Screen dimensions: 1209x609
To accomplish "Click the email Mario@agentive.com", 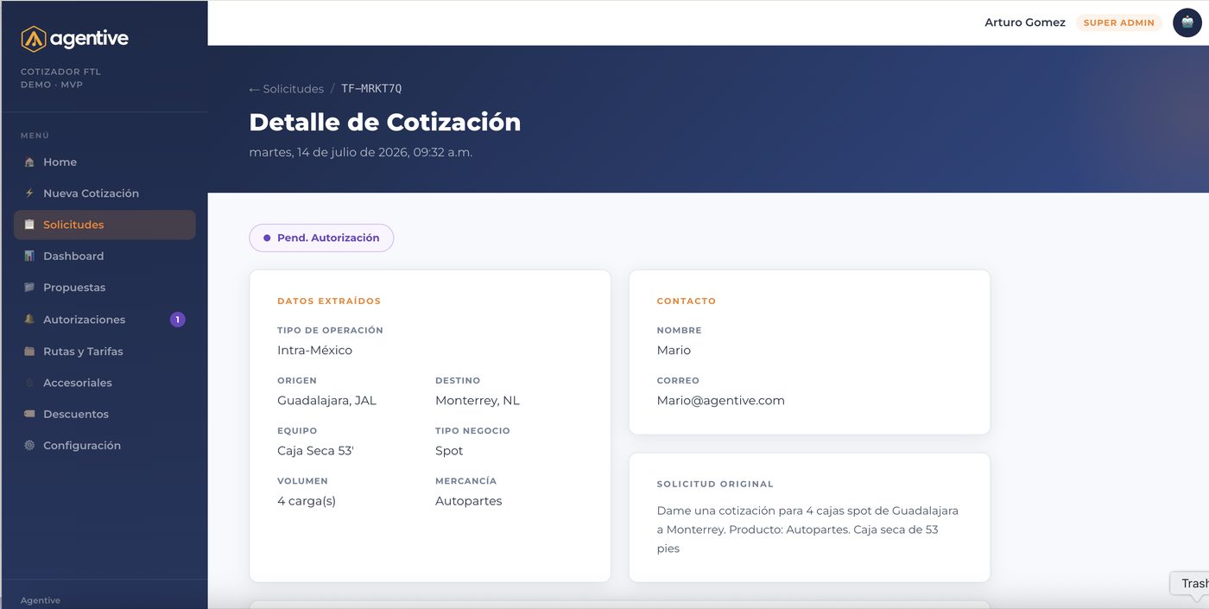I will point(721,401).
